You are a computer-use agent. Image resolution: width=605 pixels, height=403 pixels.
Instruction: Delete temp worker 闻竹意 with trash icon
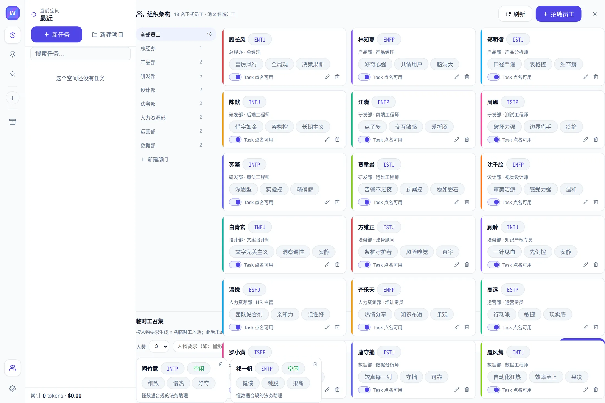tap(221, 364)
